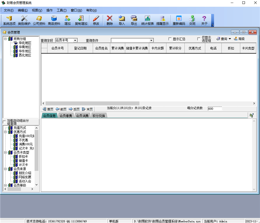Enable the 显示汇总 checkbox
260x223 pixels.
170,39
